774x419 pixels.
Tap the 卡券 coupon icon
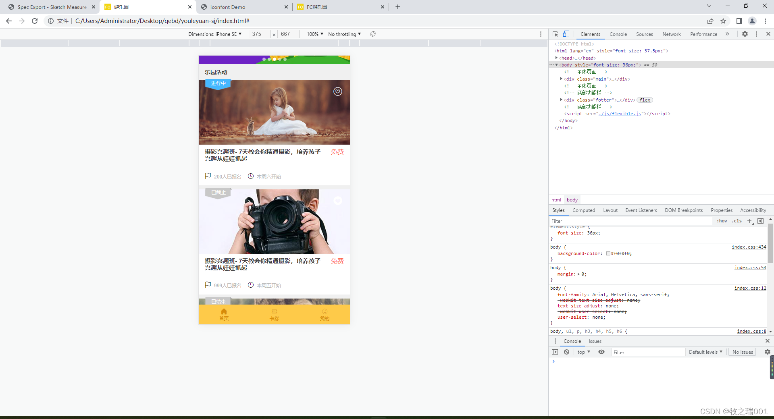point(274,311)
